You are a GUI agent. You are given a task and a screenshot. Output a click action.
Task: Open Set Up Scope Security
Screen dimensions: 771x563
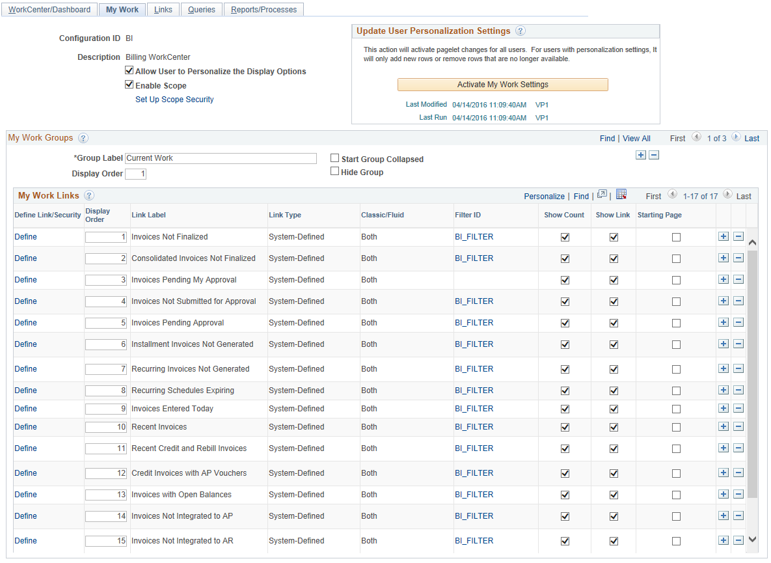pyautogui.click(x=174, y=99)
